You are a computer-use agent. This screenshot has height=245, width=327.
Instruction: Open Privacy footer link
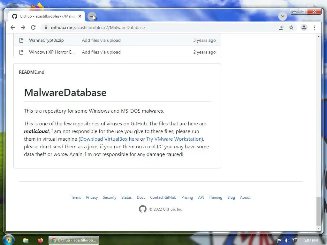[92, 197]
